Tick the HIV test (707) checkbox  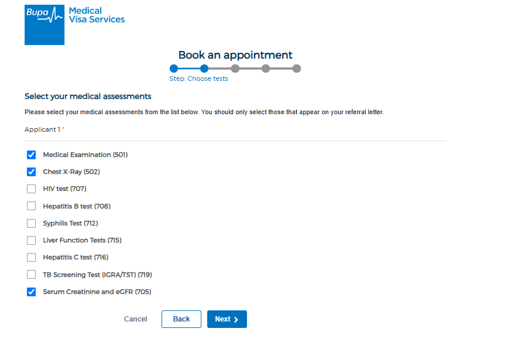click(32, 189)
